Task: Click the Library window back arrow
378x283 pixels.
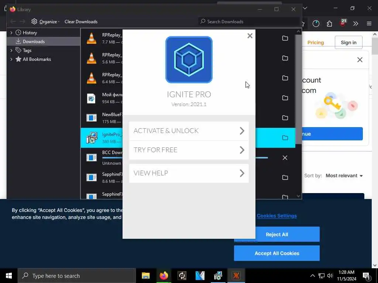Action: [13, 22]
